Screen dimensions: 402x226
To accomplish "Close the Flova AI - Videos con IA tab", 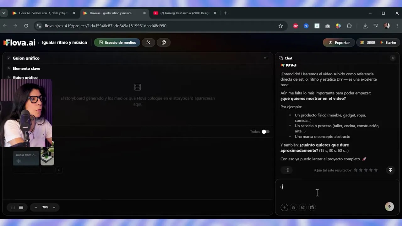I will pyautogui.click(x=74, y=13).
